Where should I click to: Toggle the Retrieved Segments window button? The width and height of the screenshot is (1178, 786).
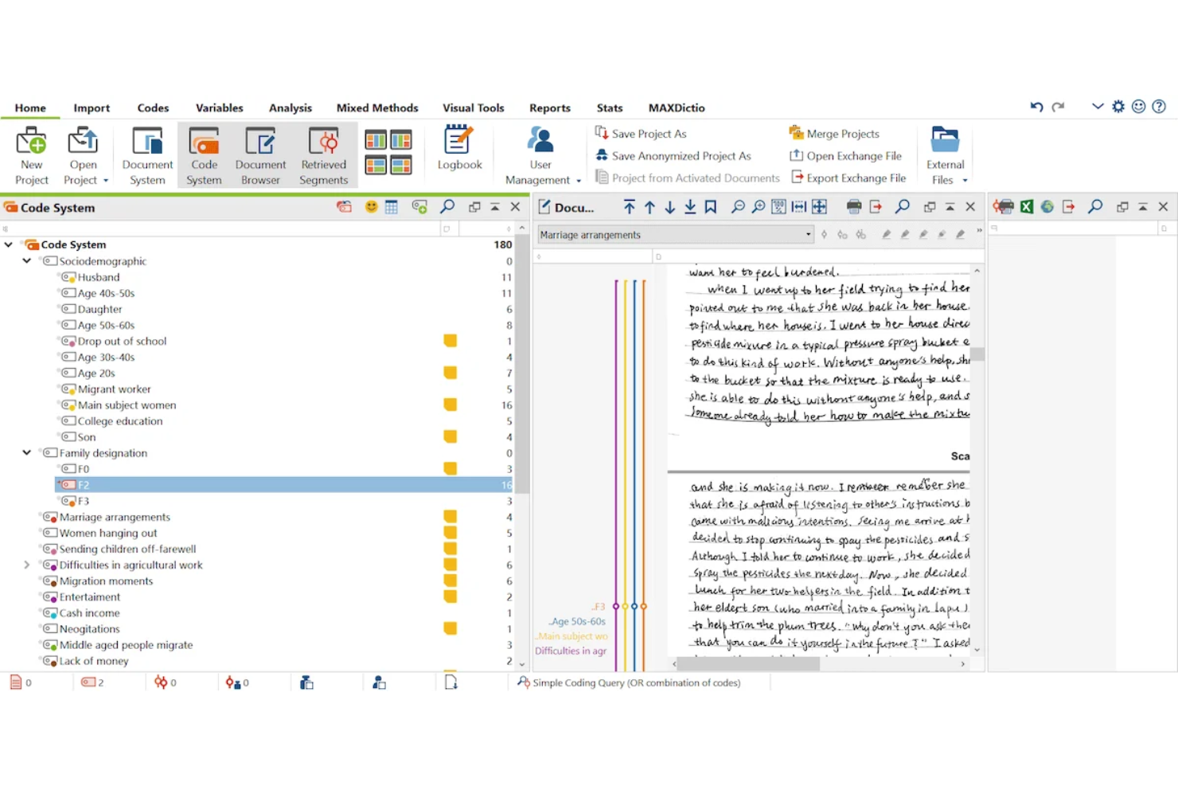click(x=323, y=156)
